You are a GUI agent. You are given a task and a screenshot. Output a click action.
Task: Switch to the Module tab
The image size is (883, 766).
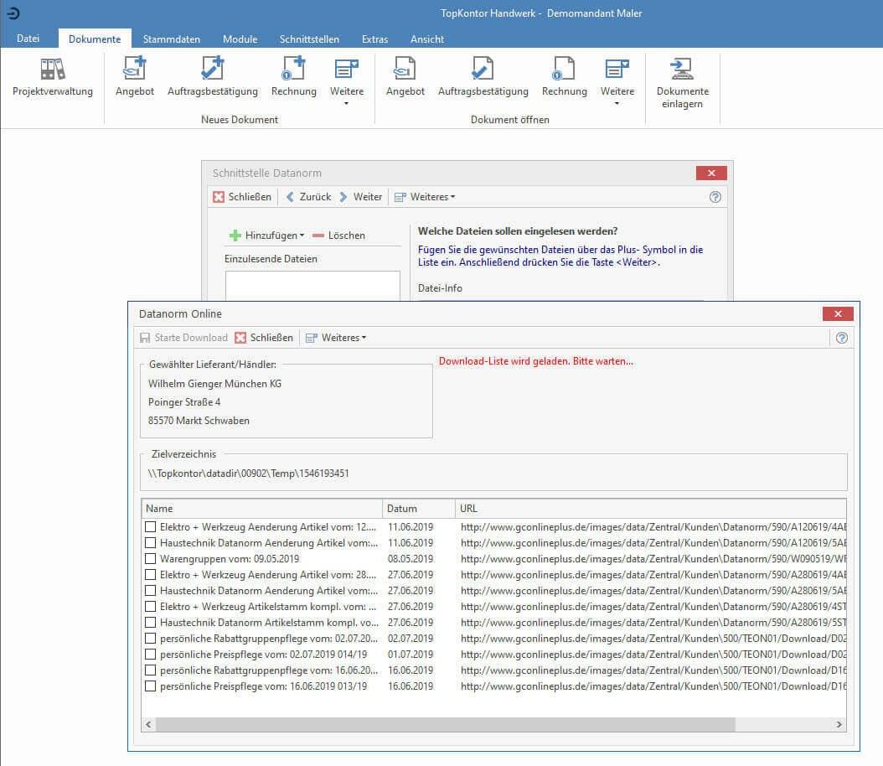[240, 39]
